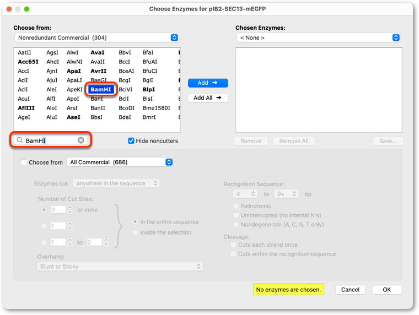Viewport: 419px width, 315px height.
Task: Select BanII in the enzyme list
Action: point(98,108)
